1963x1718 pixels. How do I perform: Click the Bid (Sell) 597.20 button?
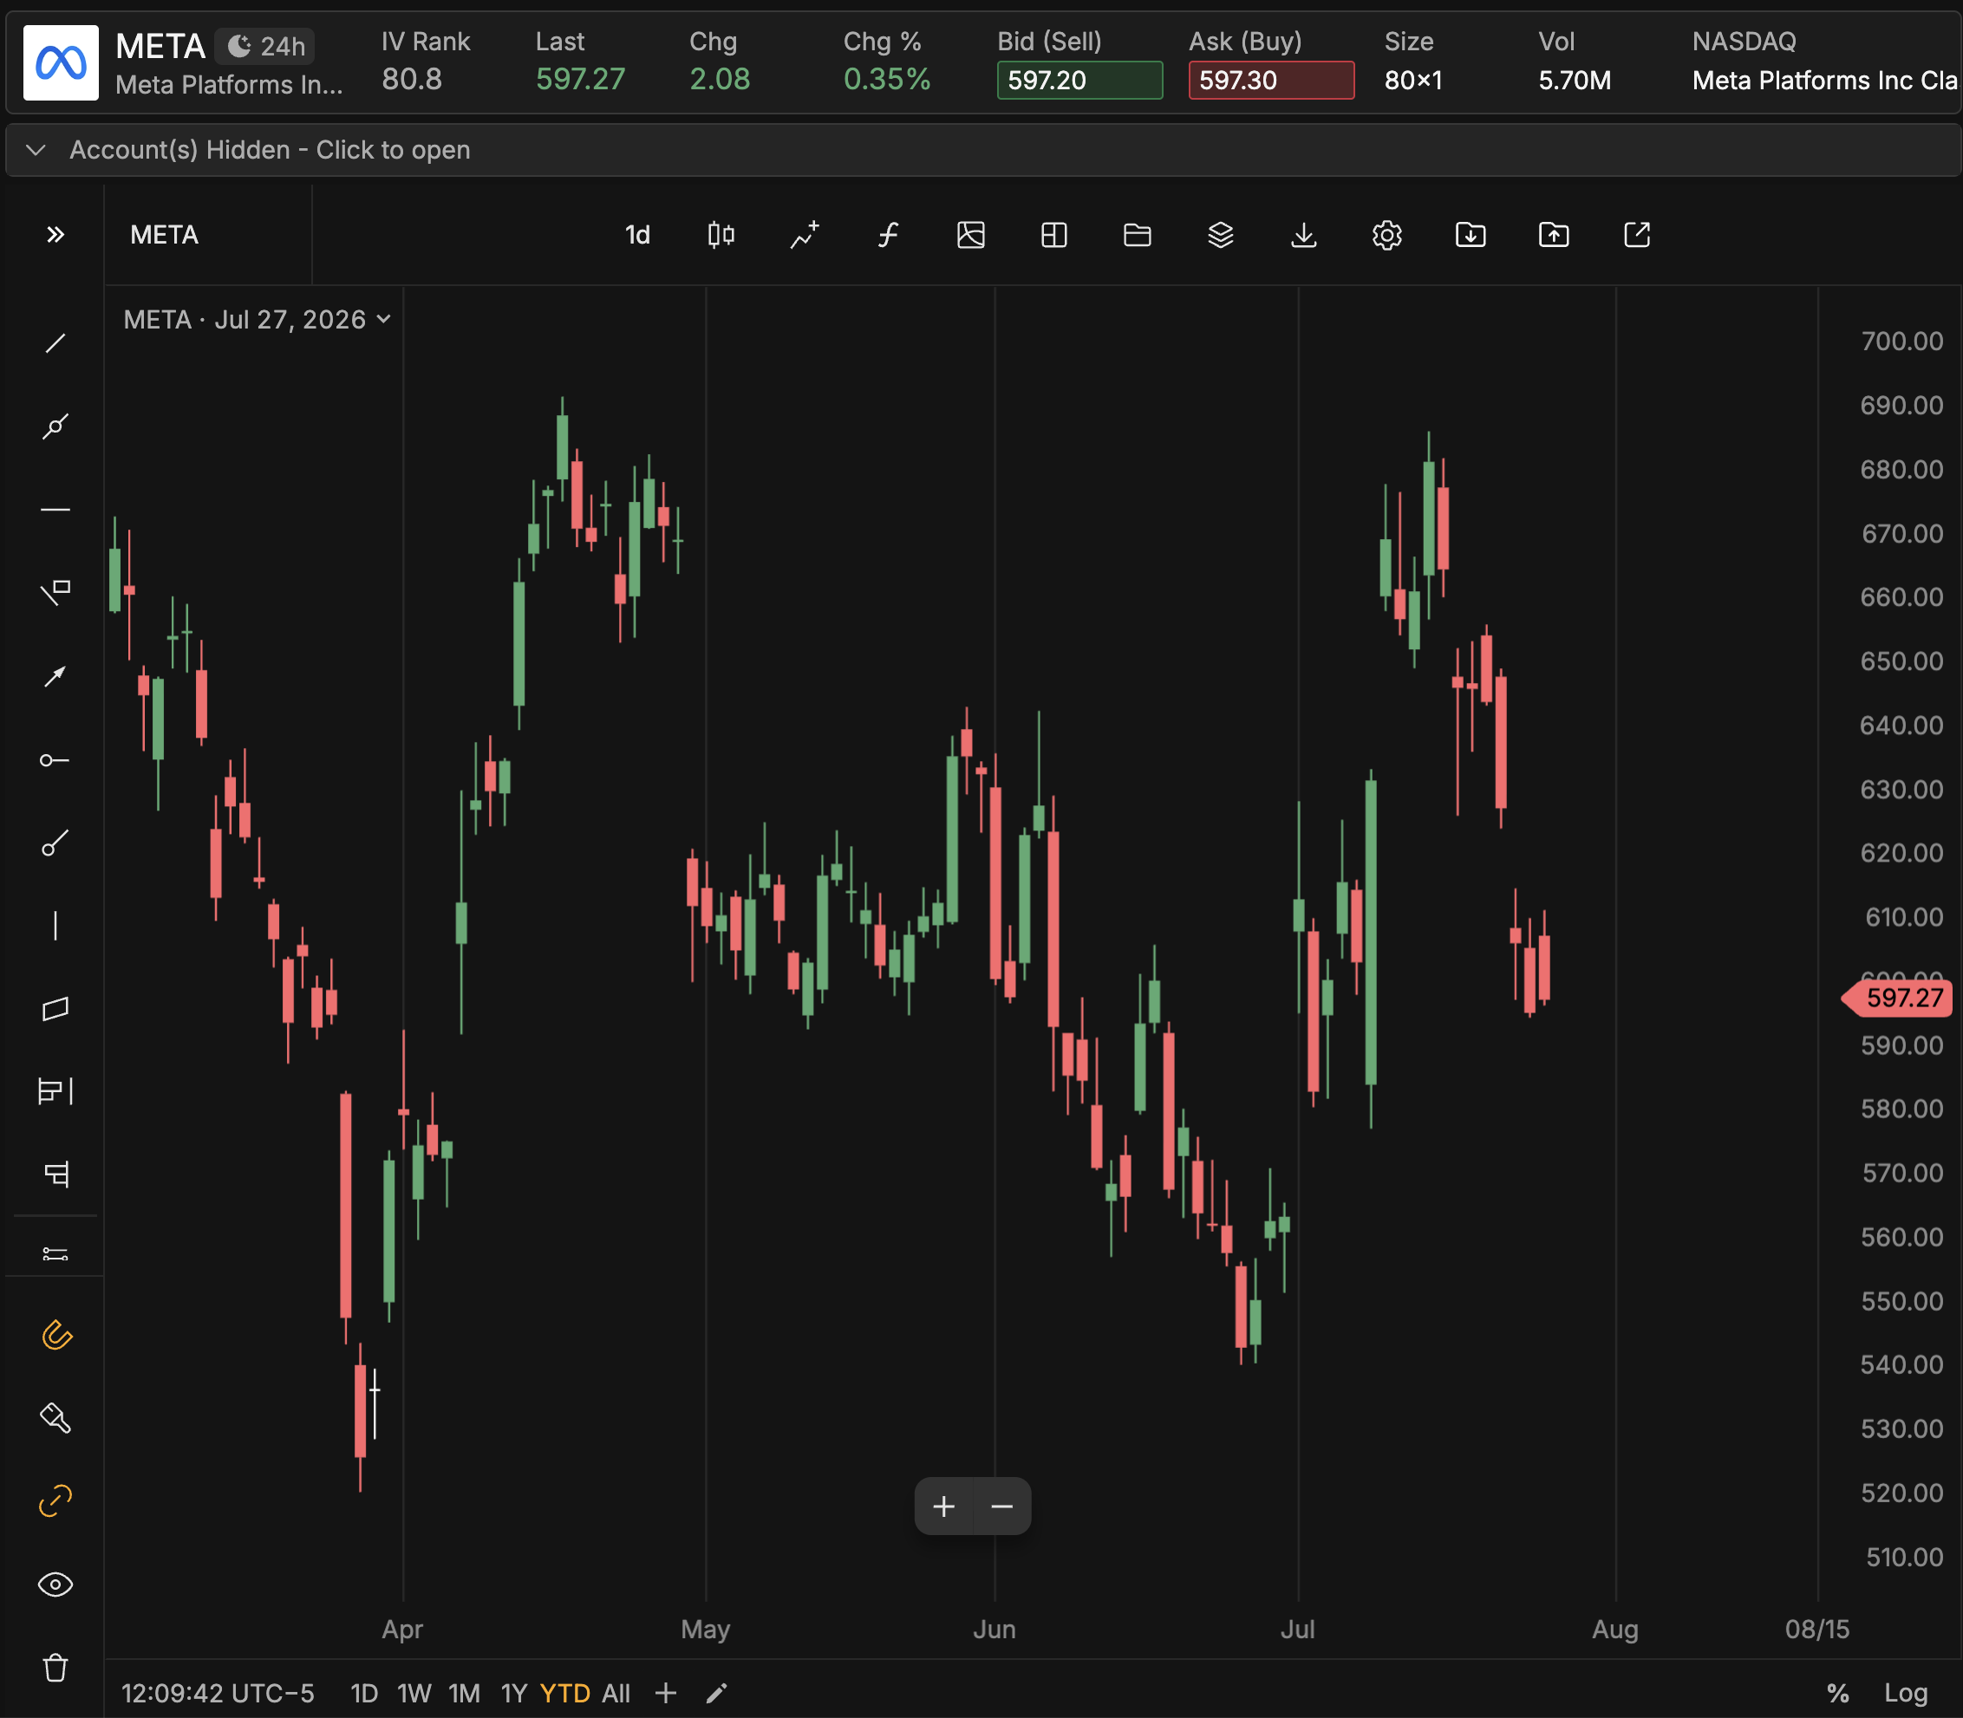[1079, 80]
